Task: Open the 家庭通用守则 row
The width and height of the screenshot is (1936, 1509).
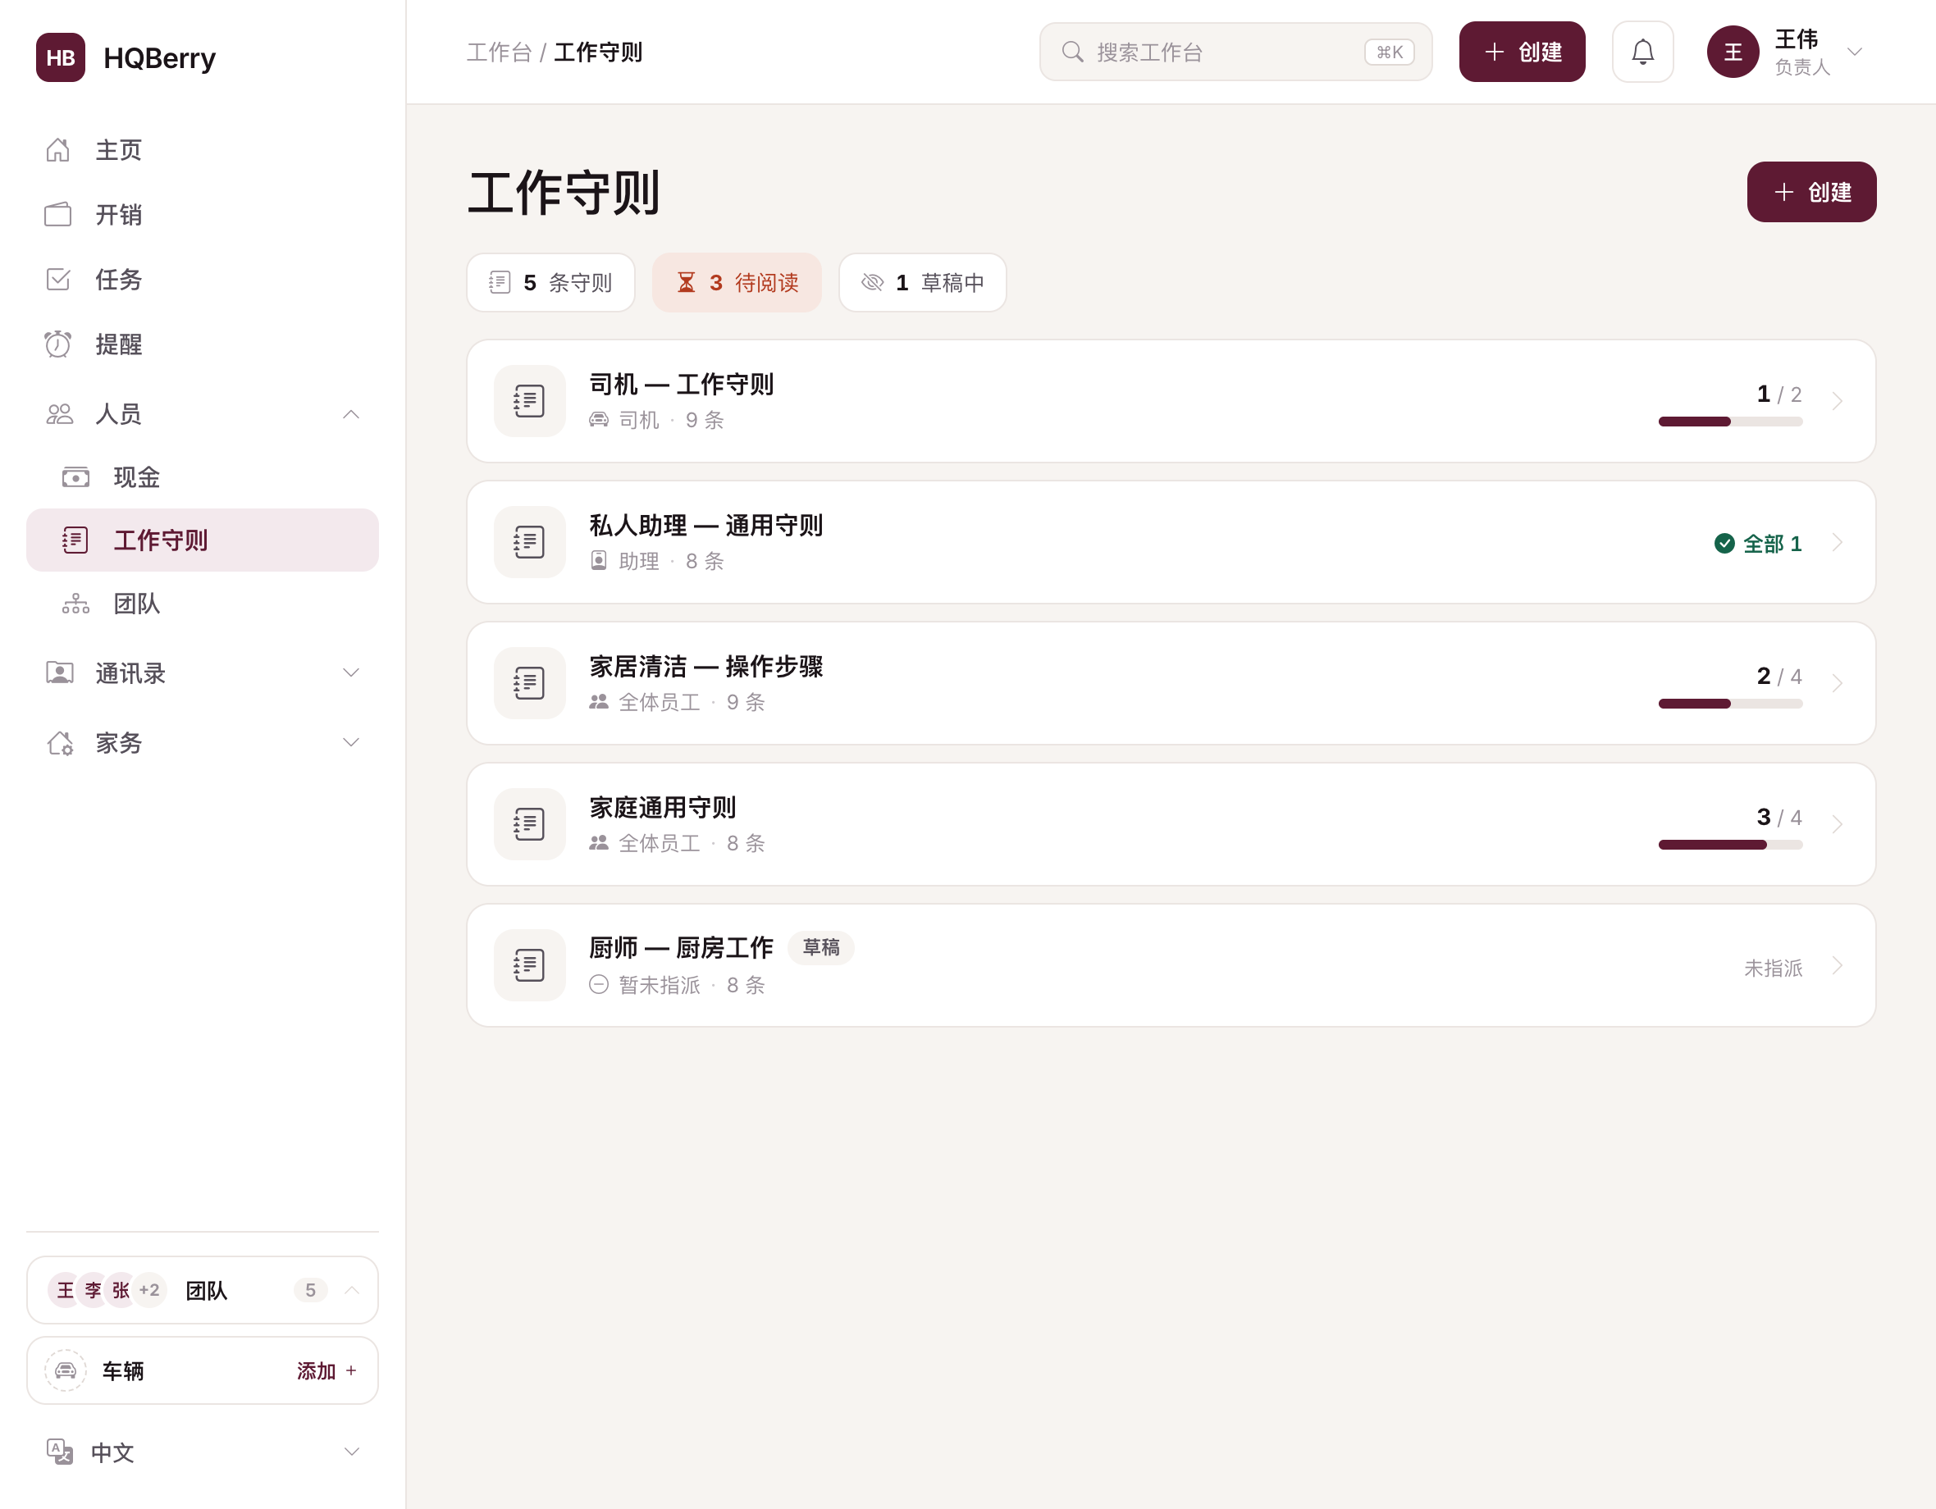Action: 1171,823
